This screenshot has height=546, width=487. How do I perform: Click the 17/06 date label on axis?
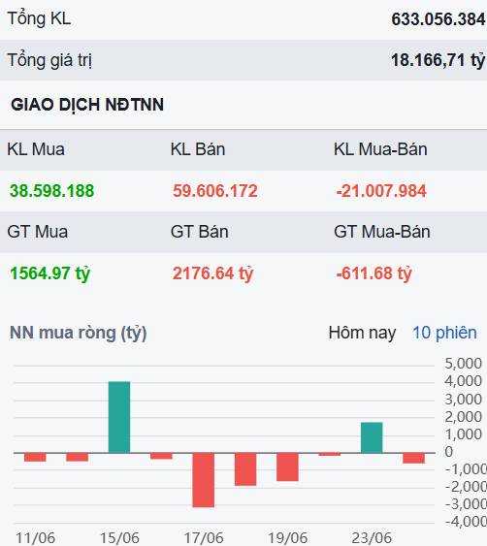(204, 538)
